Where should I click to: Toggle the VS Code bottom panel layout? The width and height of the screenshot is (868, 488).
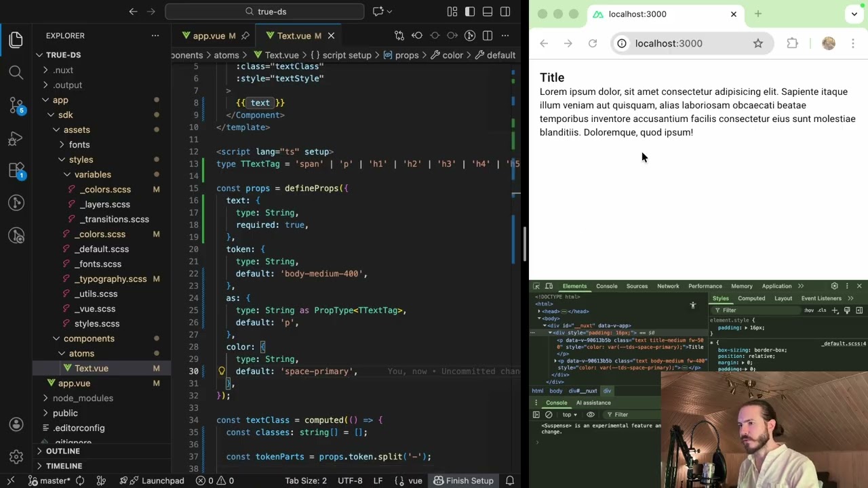tap(488, 12)
